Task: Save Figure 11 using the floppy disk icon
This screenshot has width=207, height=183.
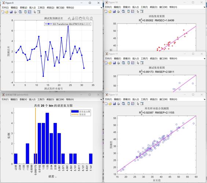Action: [114, 63]
